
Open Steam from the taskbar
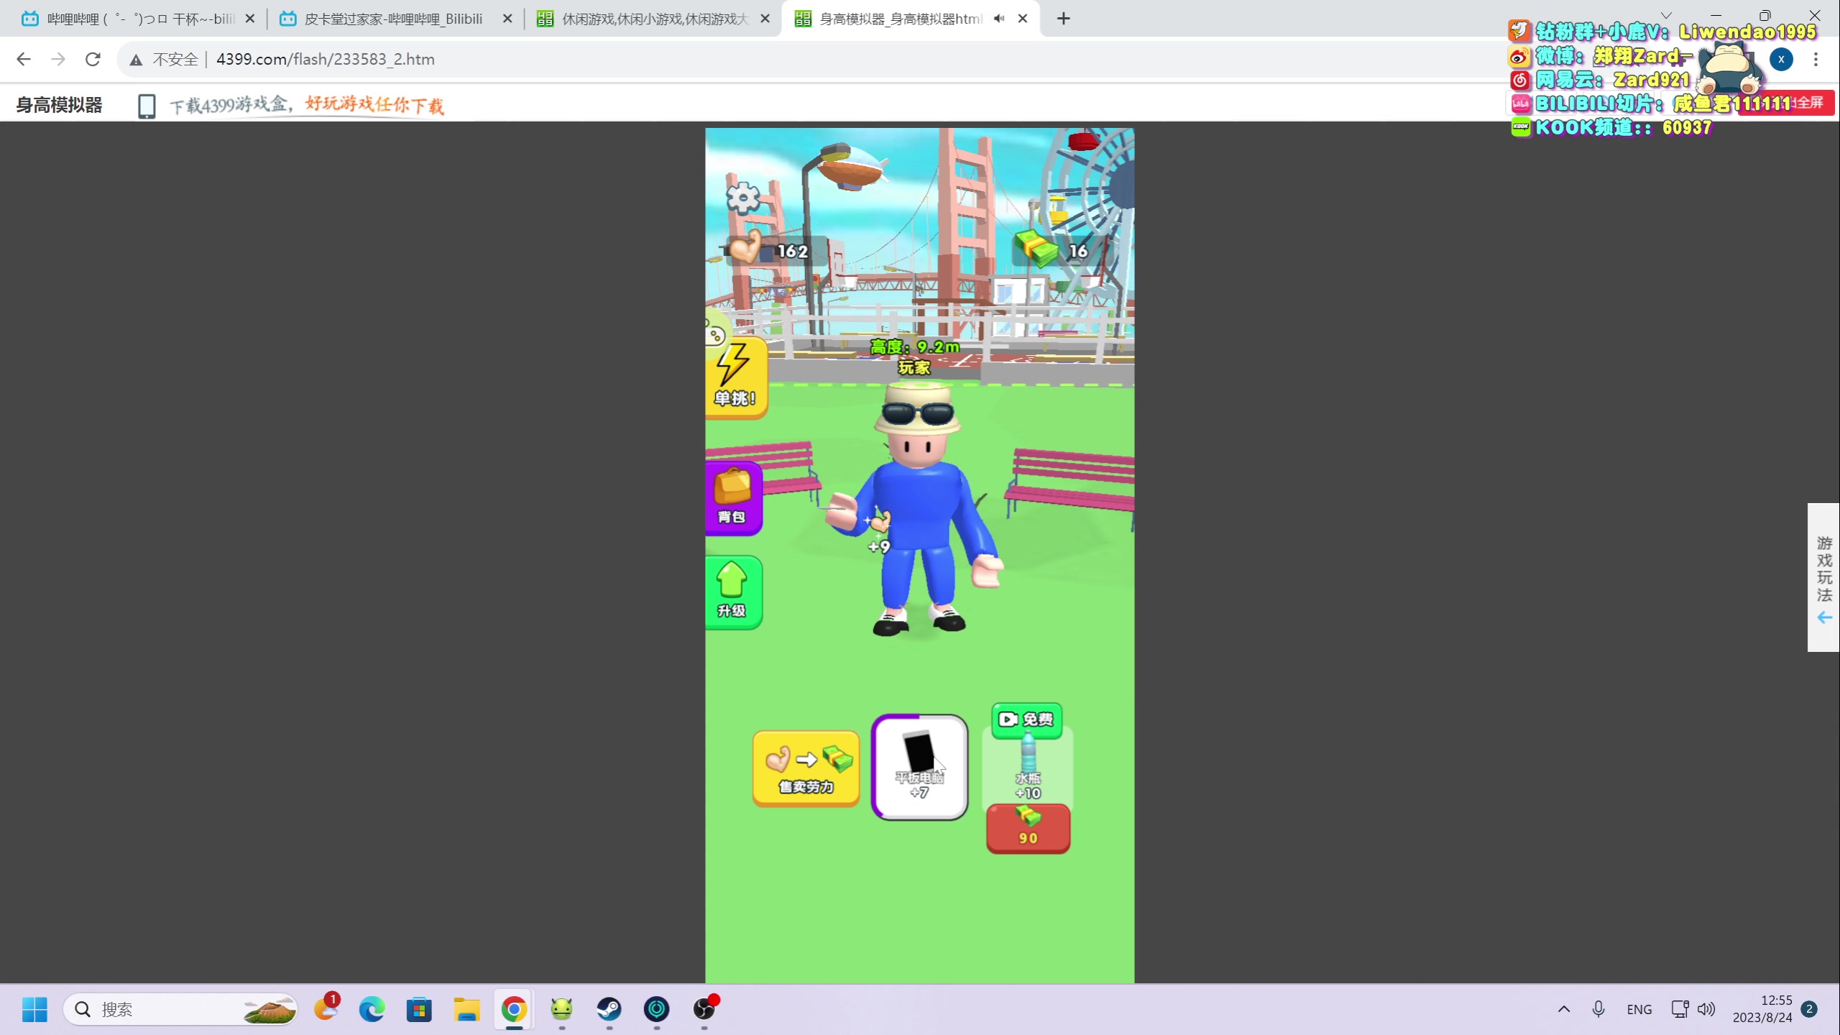609,1009
